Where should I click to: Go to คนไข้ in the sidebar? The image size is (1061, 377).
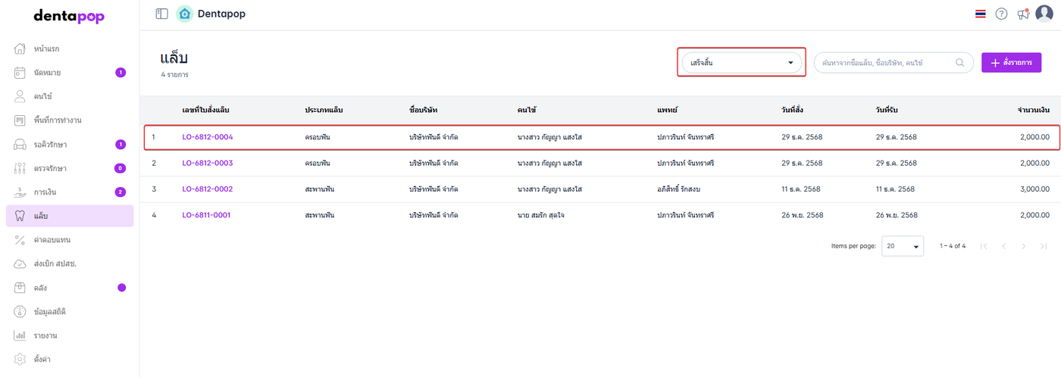coord(42,97)
